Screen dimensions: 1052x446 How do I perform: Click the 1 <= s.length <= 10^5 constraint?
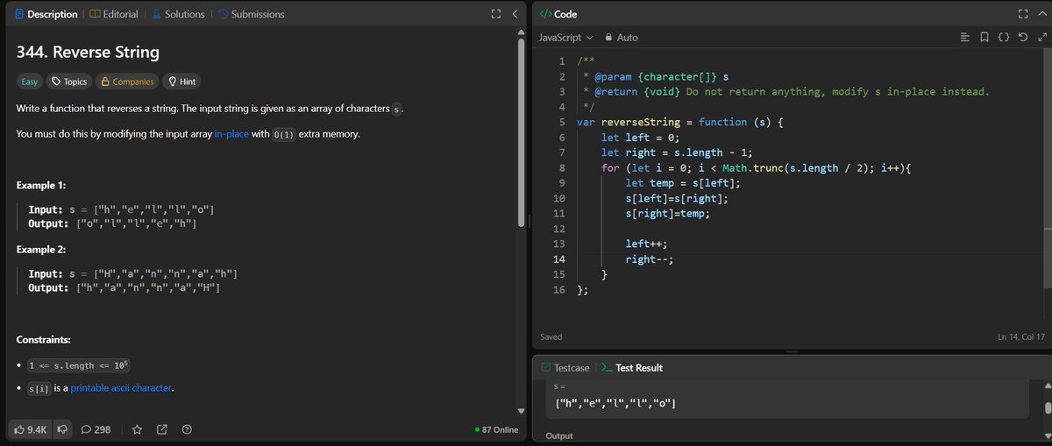click(80, 365)
